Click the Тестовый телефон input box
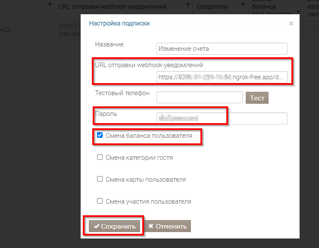The height and width of the screenshot is (248, 319). pyautogui.click(x=199, y=98)
